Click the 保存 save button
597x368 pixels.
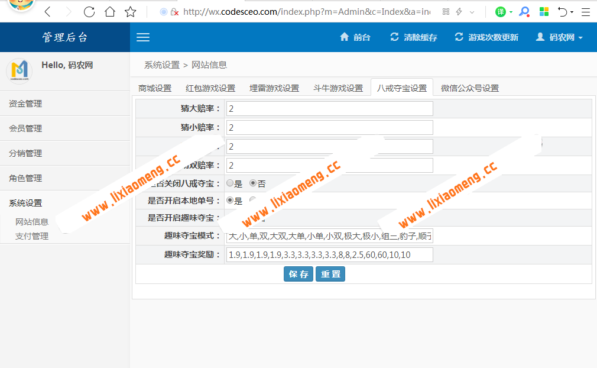click(298, 274)
